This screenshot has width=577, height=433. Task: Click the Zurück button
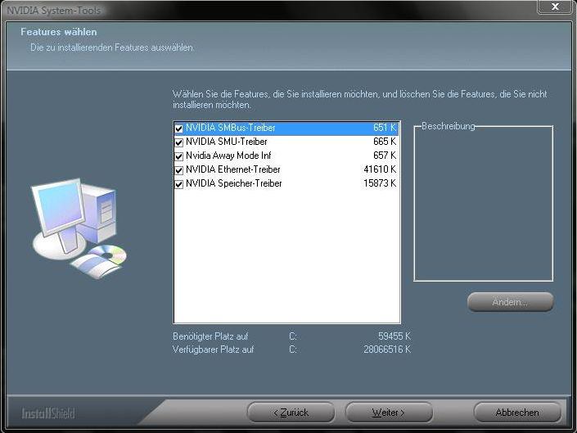pos(291,413)
